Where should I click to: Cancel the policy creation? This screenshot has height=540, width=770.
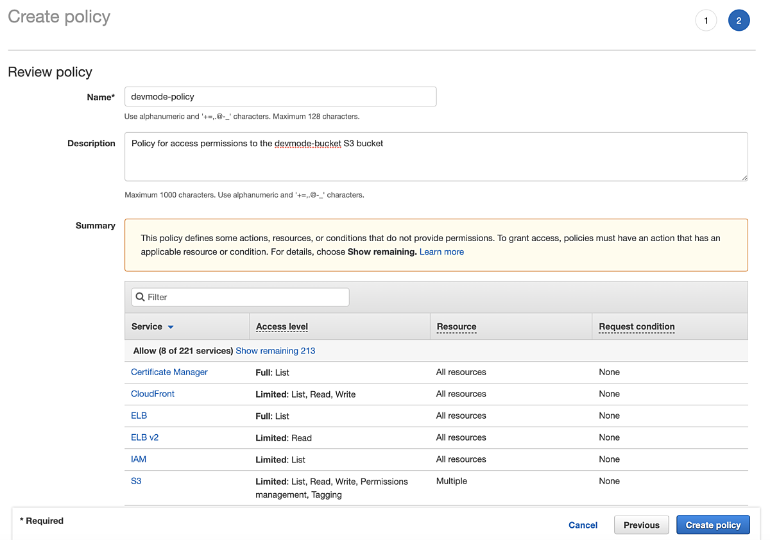(x=583, y=525)
